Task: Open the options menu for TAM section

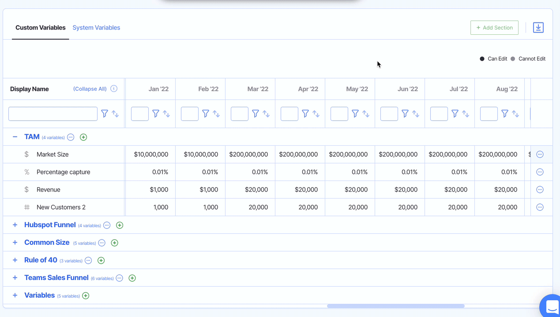Action: point(71,137)
